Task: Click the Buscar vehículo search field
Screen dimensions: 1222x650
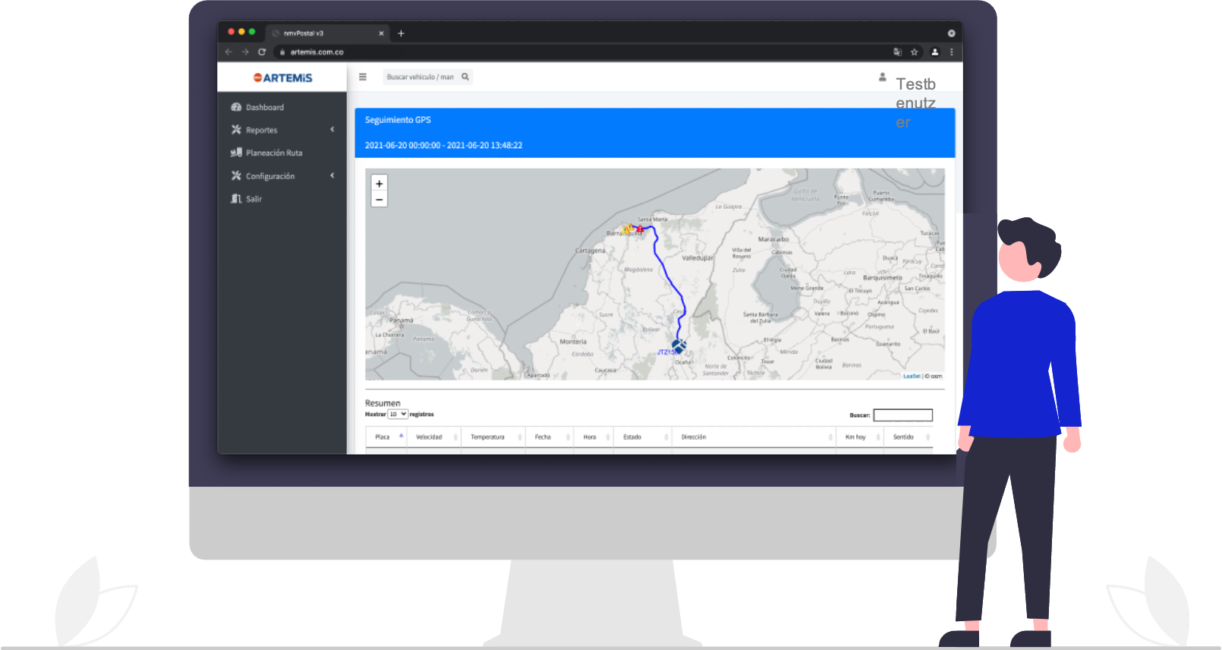Action: coord(420,77)
